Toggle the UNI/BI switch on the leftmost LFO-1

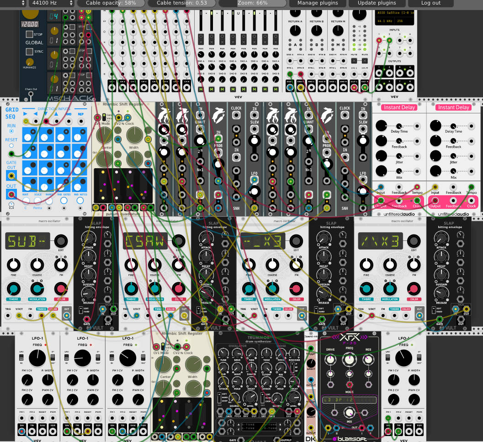21,357
